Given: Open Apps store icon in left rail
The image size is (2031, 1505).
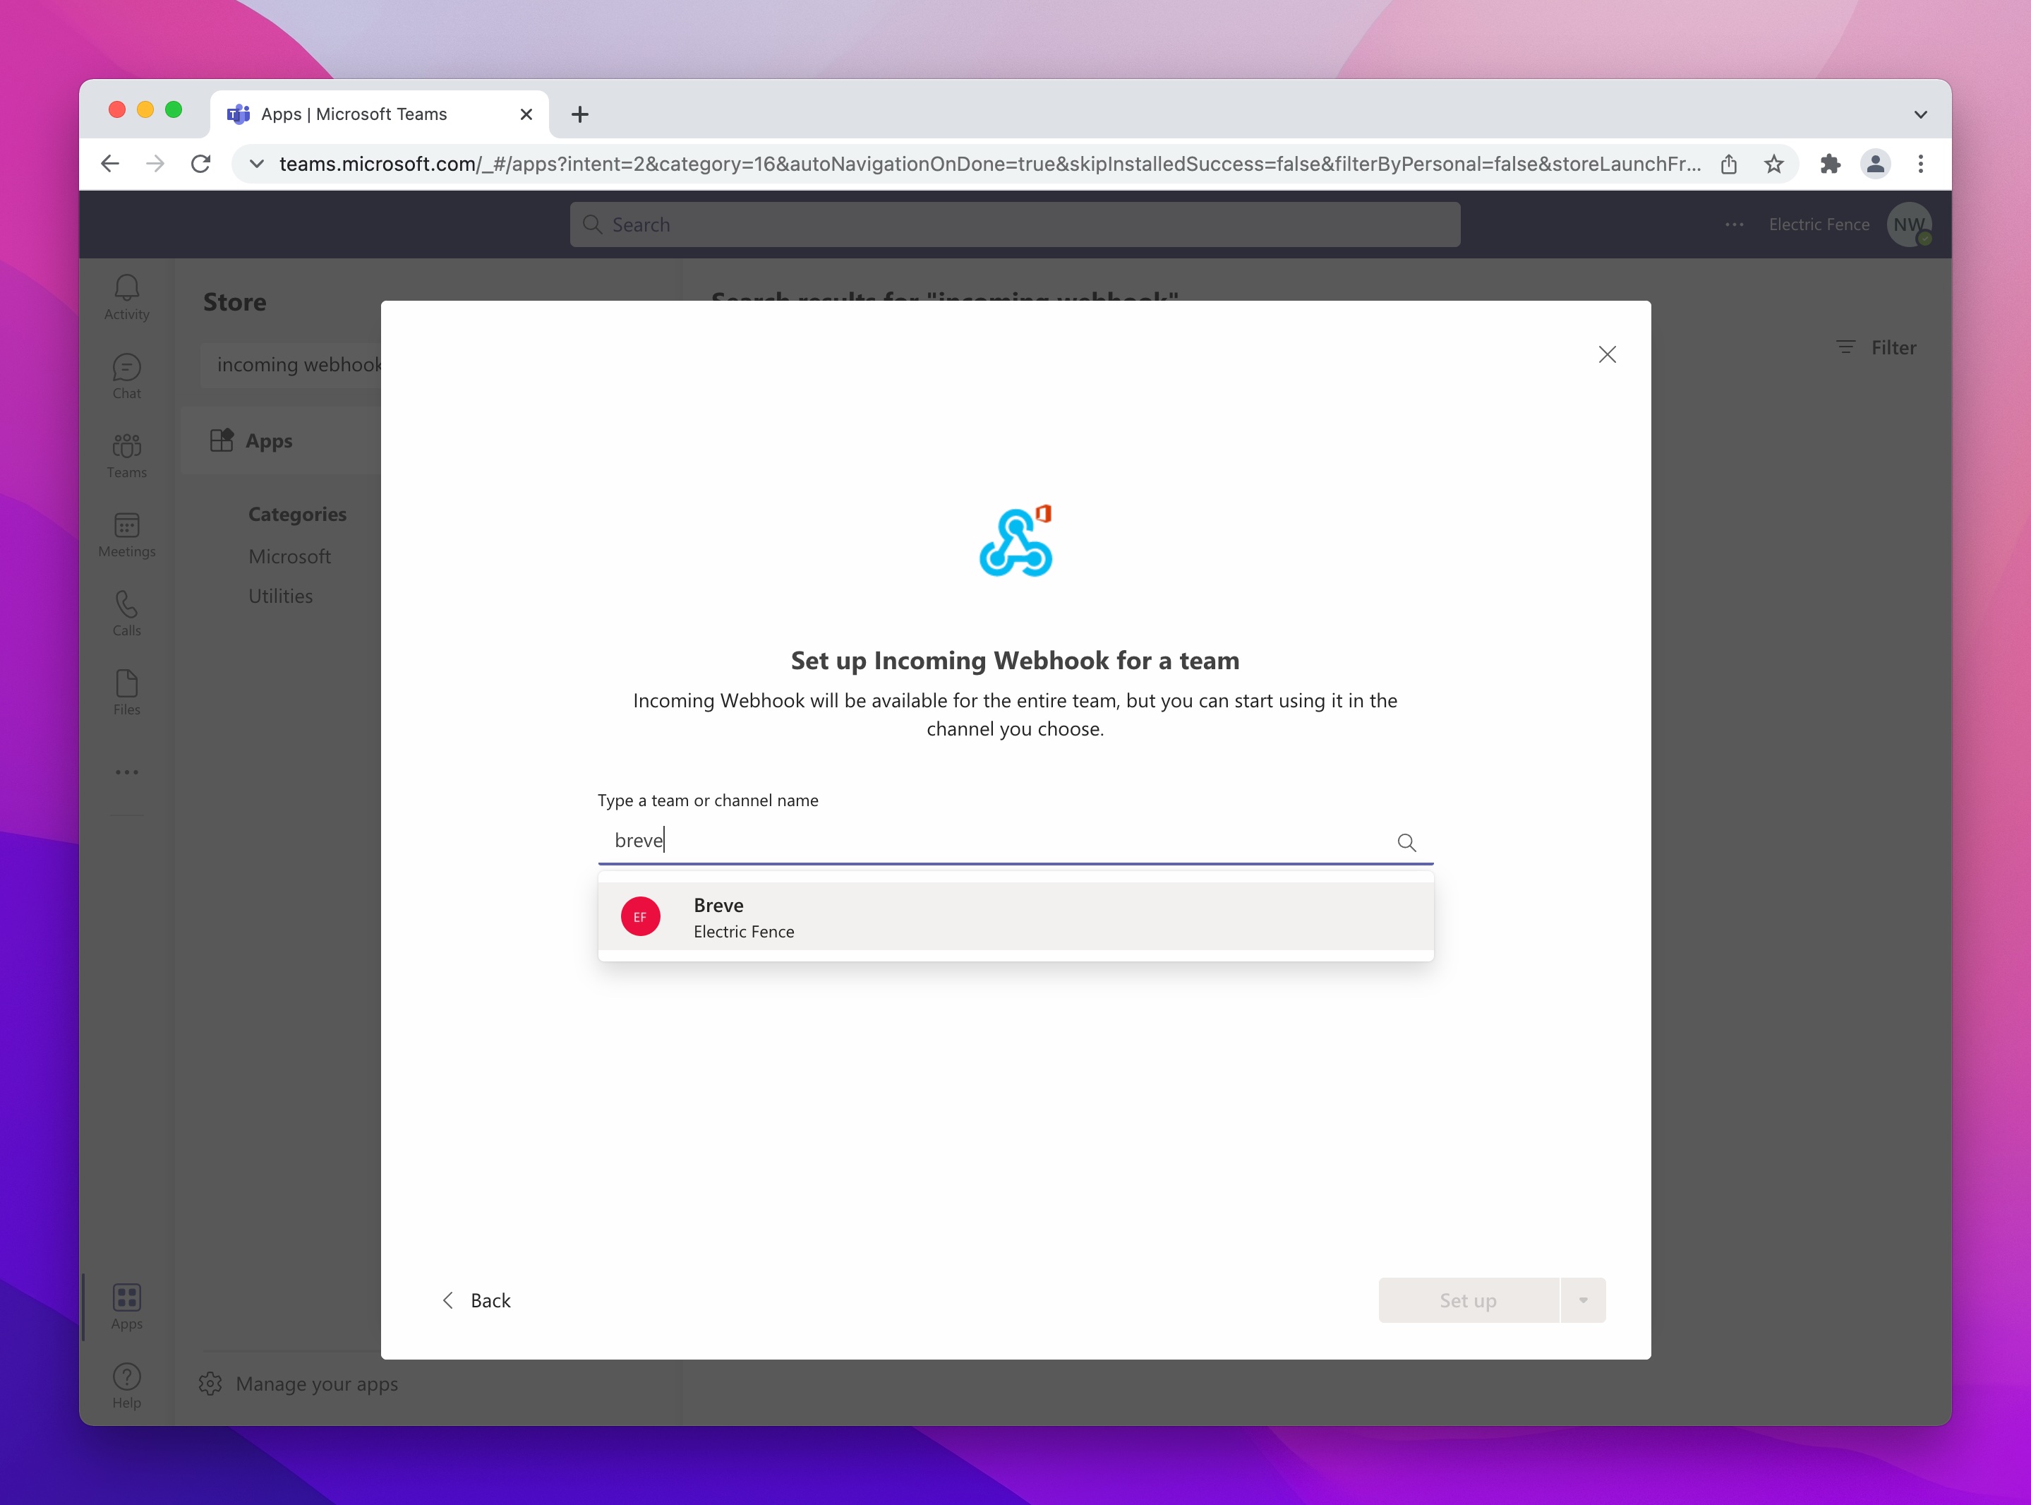Looking at the screenshot, I should pos(126,1307).
